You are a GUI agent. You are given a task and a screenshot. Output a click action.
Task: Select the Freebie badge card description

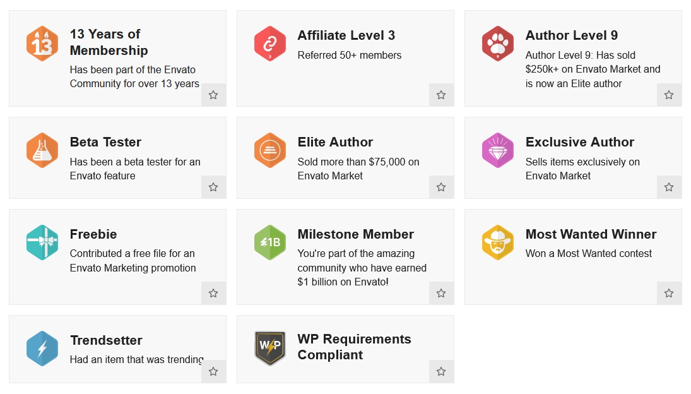coord(133,261)
